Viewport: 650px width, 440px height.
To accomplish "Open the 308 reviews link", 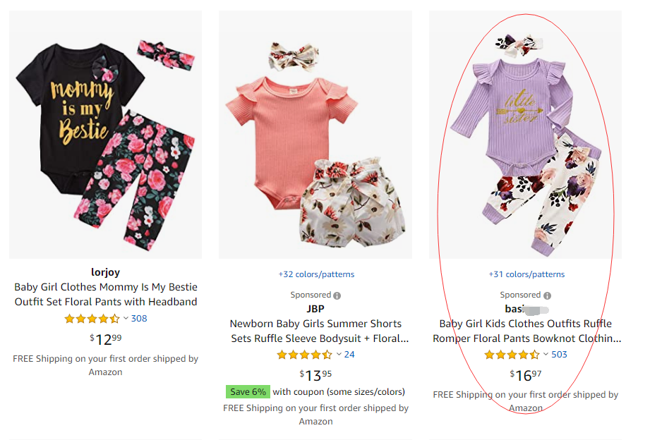I will point(139,319).
